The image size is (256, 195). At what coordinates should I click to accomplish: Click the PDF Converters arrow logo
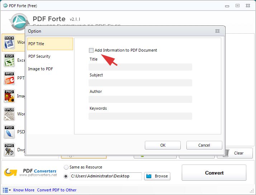(11, 172)
